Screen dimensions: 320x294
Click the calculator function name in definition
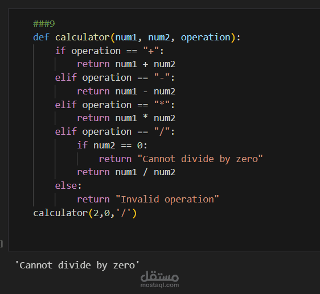83,38
